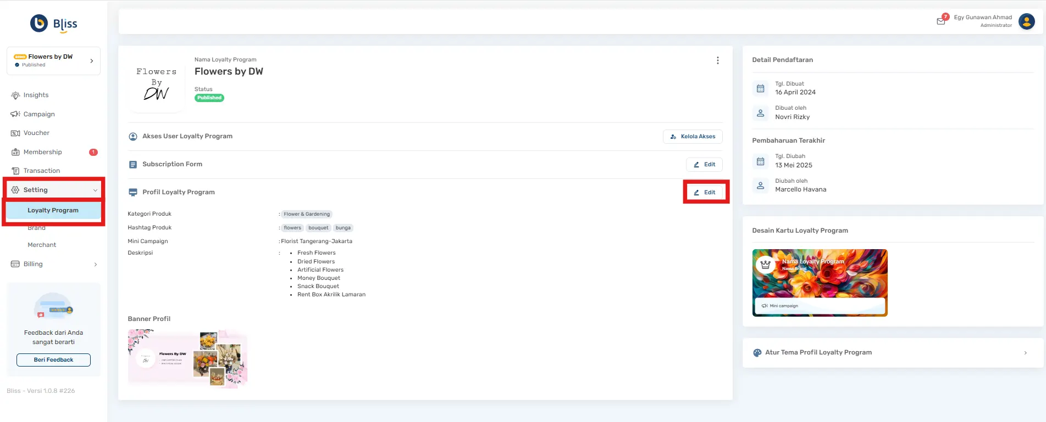Click the Voucher ticket icon
This screenshot has width=1046, height=422.
click(15, 133)
